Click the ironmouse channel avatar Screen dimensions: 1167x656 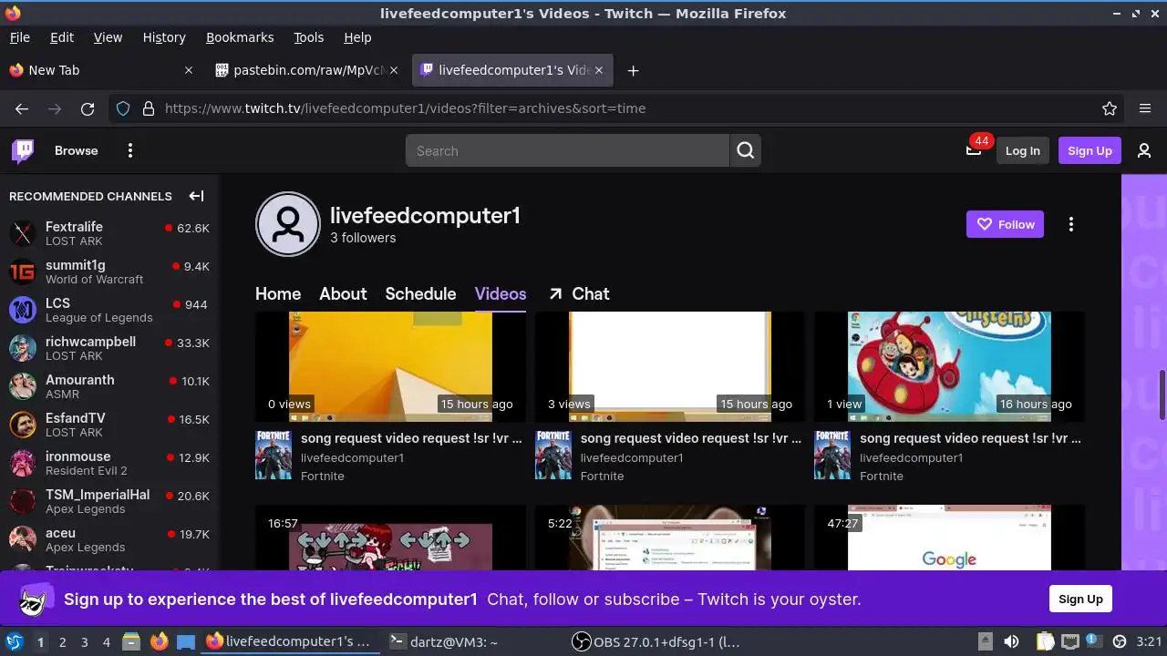(x=23, y=463)
